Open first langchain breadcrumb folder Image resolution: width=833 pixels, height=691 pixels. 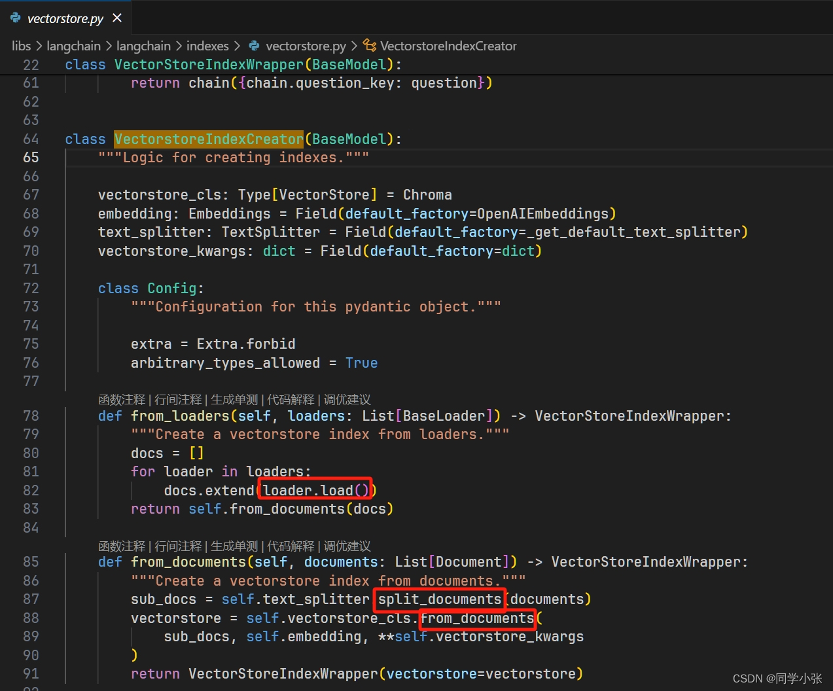click(x=73, y=46)
